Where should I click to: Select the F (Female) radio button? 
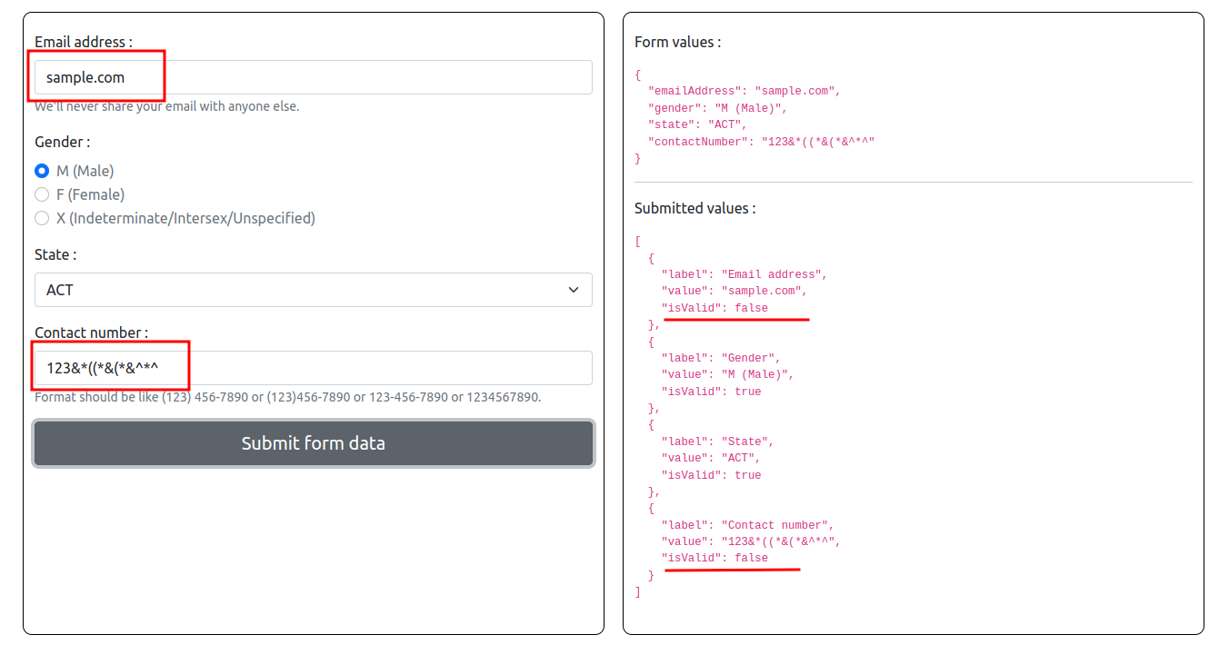coord(42,194)
